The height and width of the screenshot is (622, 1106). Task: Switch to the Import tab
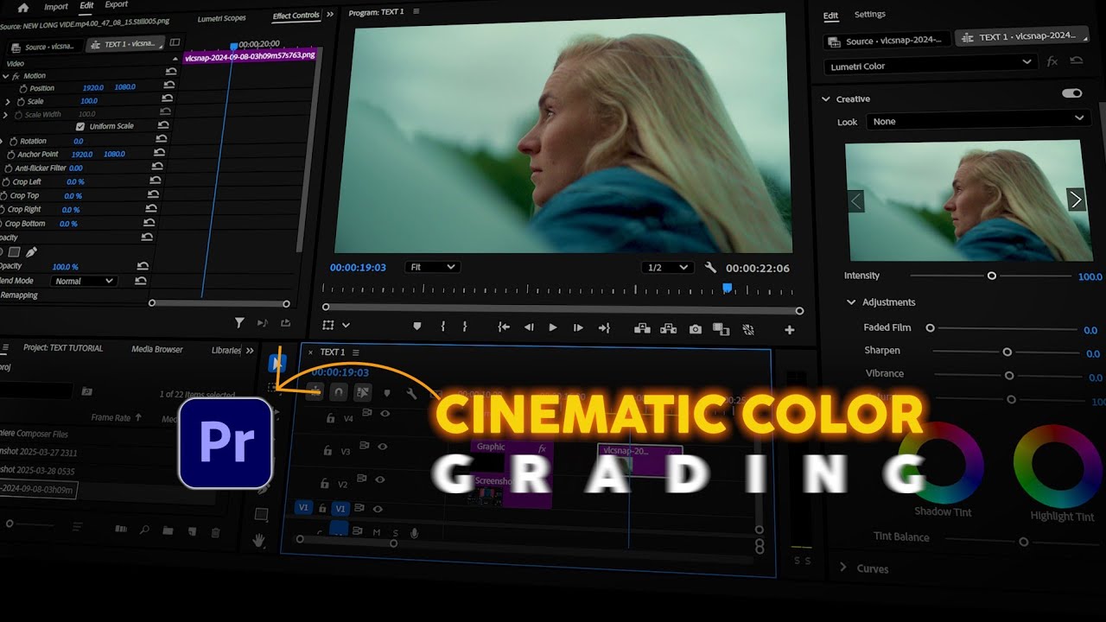coord(56,7)
